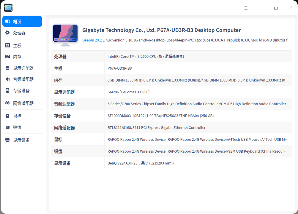Open the 概况 sidebar entry label

tap(17, 22)
